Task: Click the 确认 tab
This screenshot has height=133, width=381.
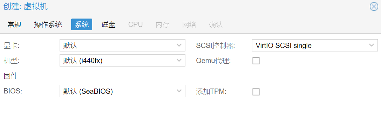Action: [x=216, y=24]
